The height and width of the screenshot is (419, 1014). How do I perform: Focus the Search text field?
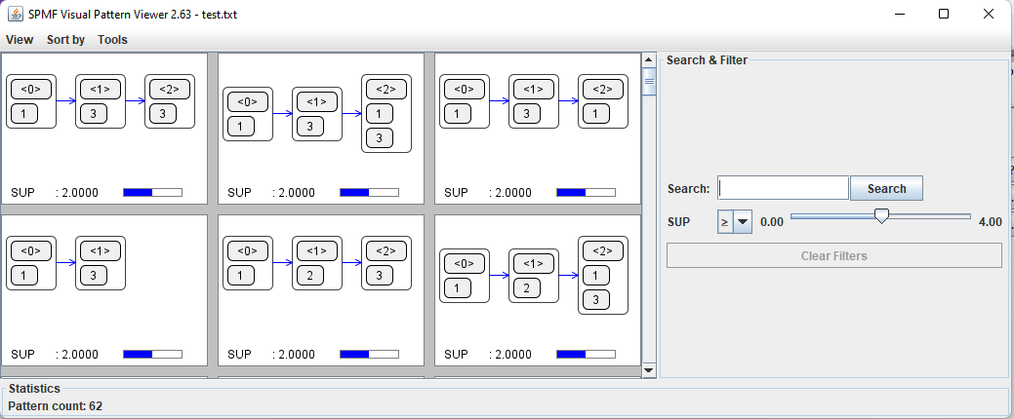pos(783,188)
